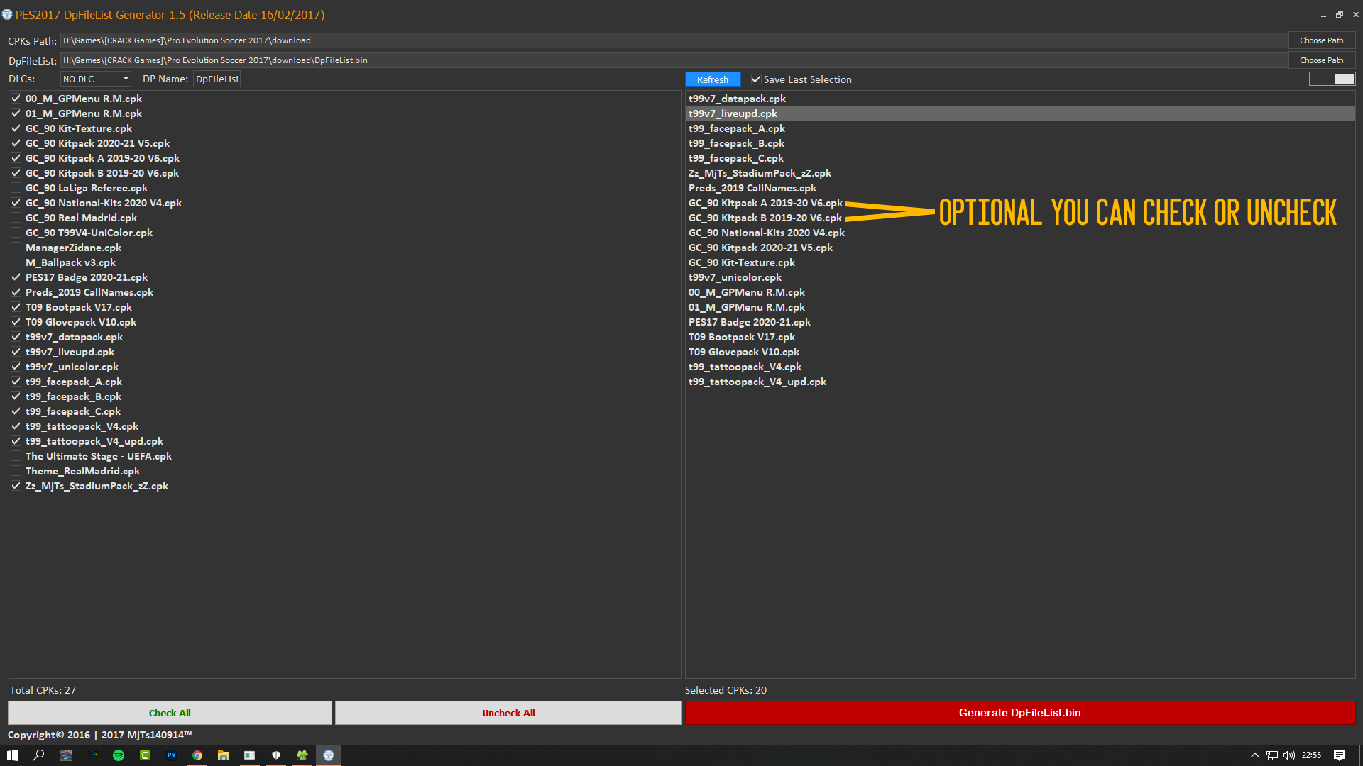Open the DLCs NO DLC dropdown
This screenshot has height=766, width=1363.
pos(126,79)
